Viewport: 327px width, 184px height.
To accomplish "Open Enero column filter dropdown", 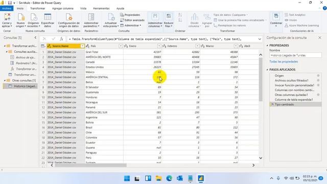I will [159, 46].
